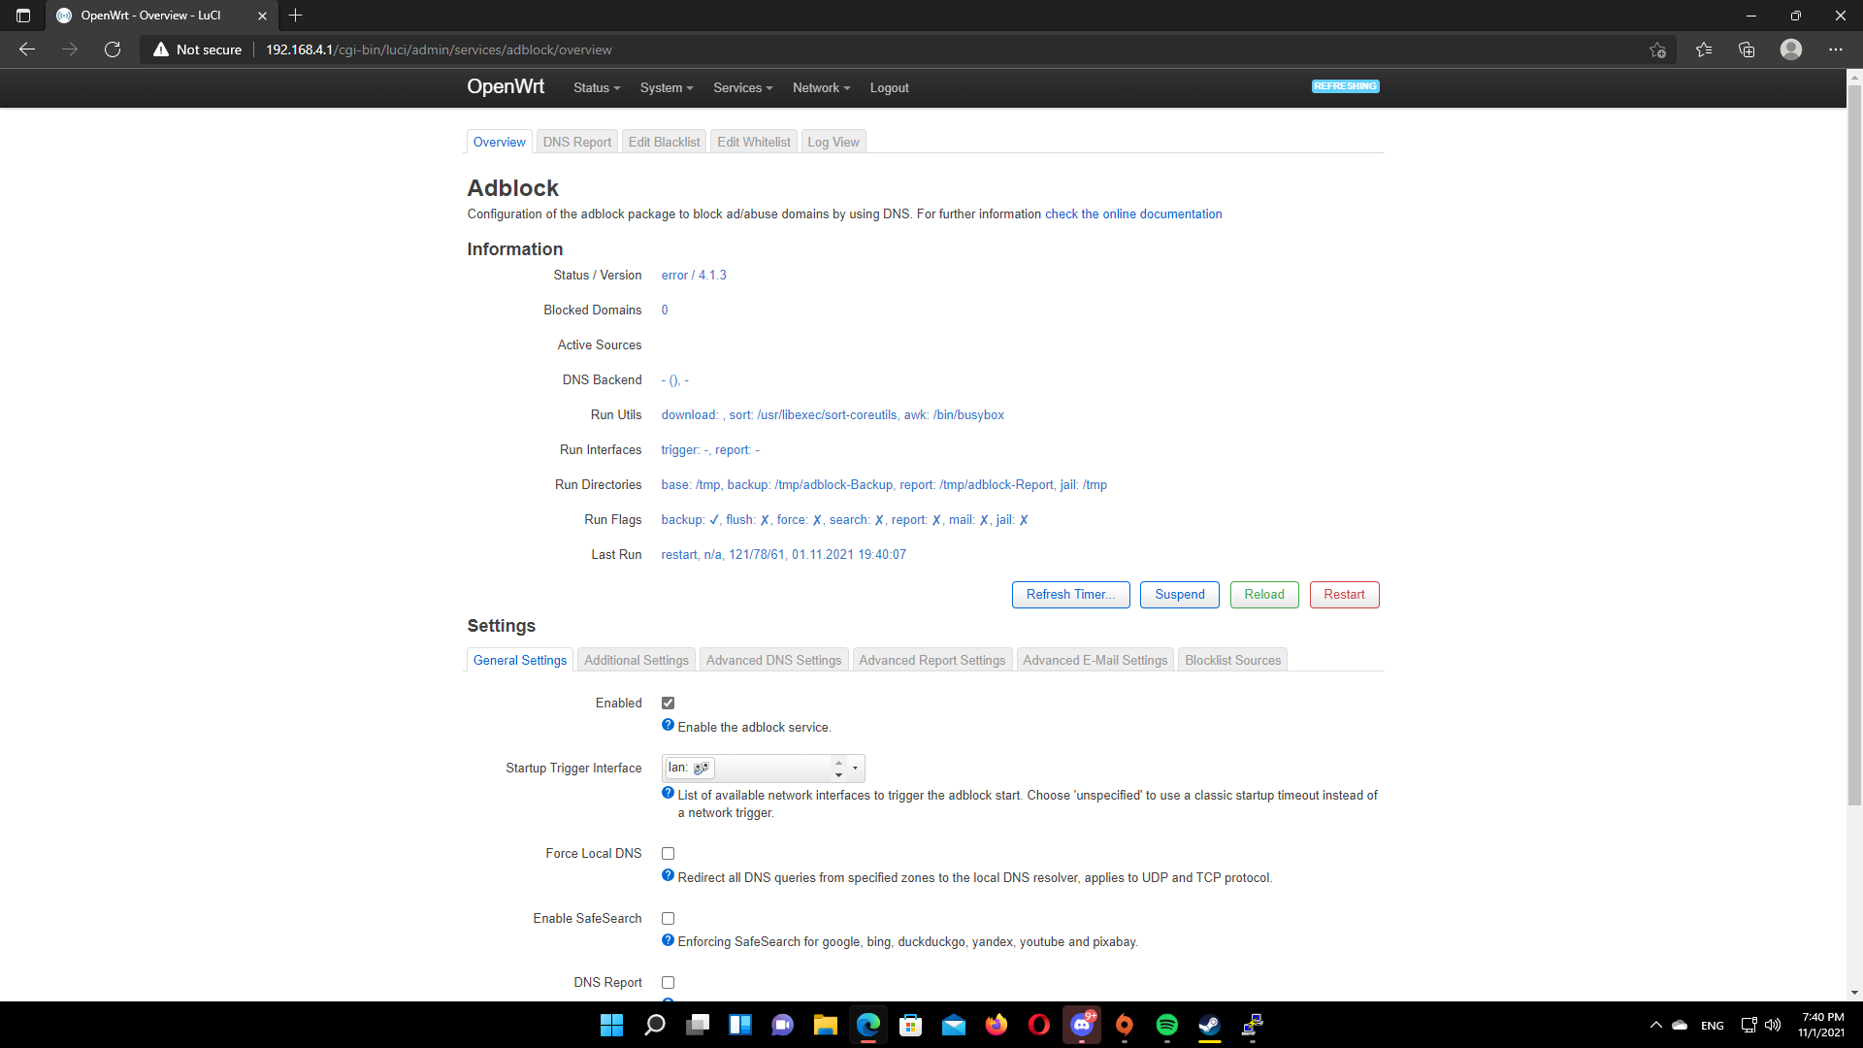Click the Not secure warning icon
This screenshot has width=1863, height=1048.
click(x=161, y=49)
